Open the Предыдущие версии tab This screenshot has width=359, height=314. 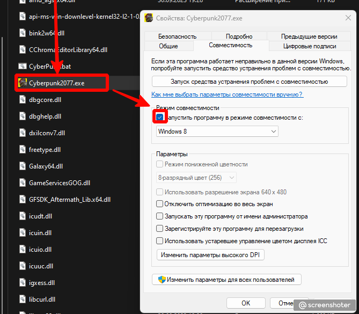point(309,36)
